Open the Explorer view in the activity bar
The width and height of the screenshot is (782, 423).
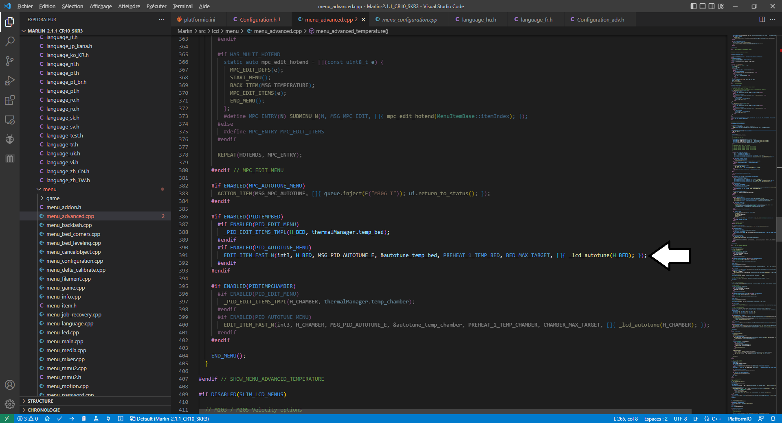(10, 22)
